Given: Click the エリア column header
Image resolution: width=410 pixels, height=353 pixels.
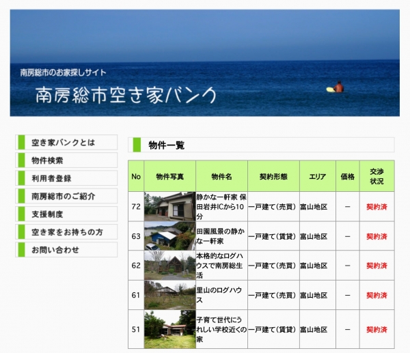Looking at the screenshot, I should [x=318, y=176].
